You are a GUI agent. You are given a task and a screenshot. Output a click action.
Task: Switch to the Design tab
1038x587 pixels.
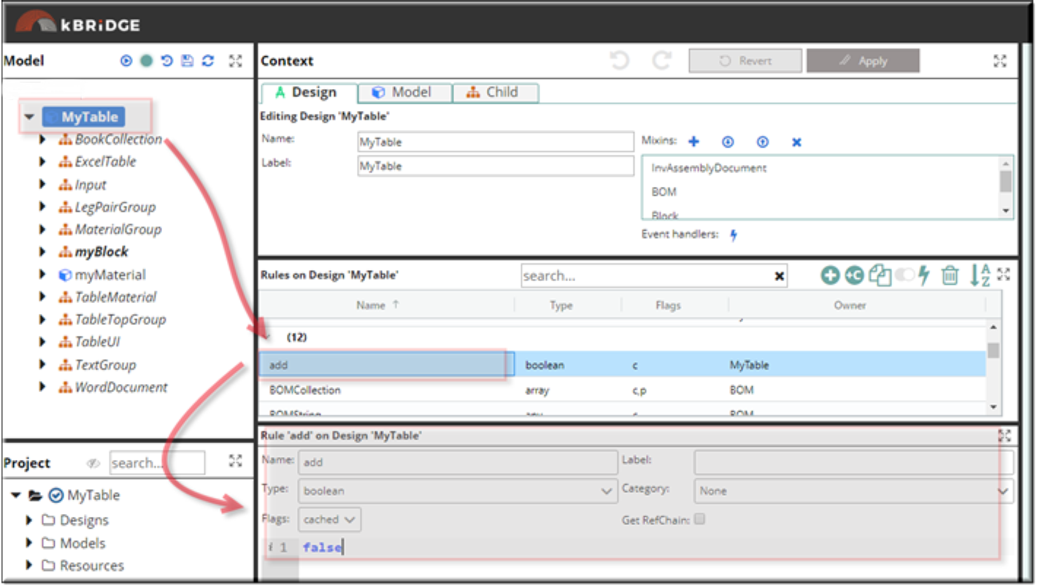click(309, 93)
